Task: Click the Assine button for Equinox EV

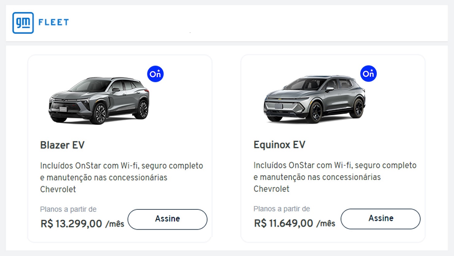Action: pos(380,219)
